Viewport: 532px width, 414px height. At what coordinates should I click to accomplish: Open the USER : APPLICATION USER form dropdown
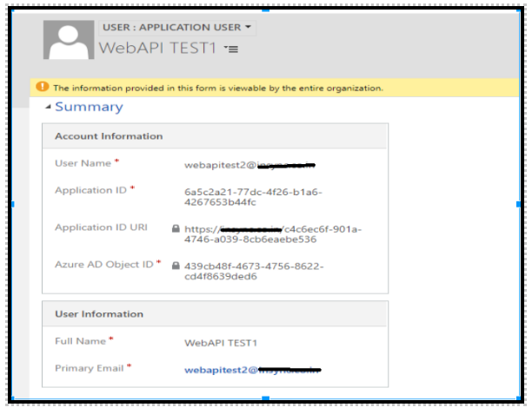point(177,28)
